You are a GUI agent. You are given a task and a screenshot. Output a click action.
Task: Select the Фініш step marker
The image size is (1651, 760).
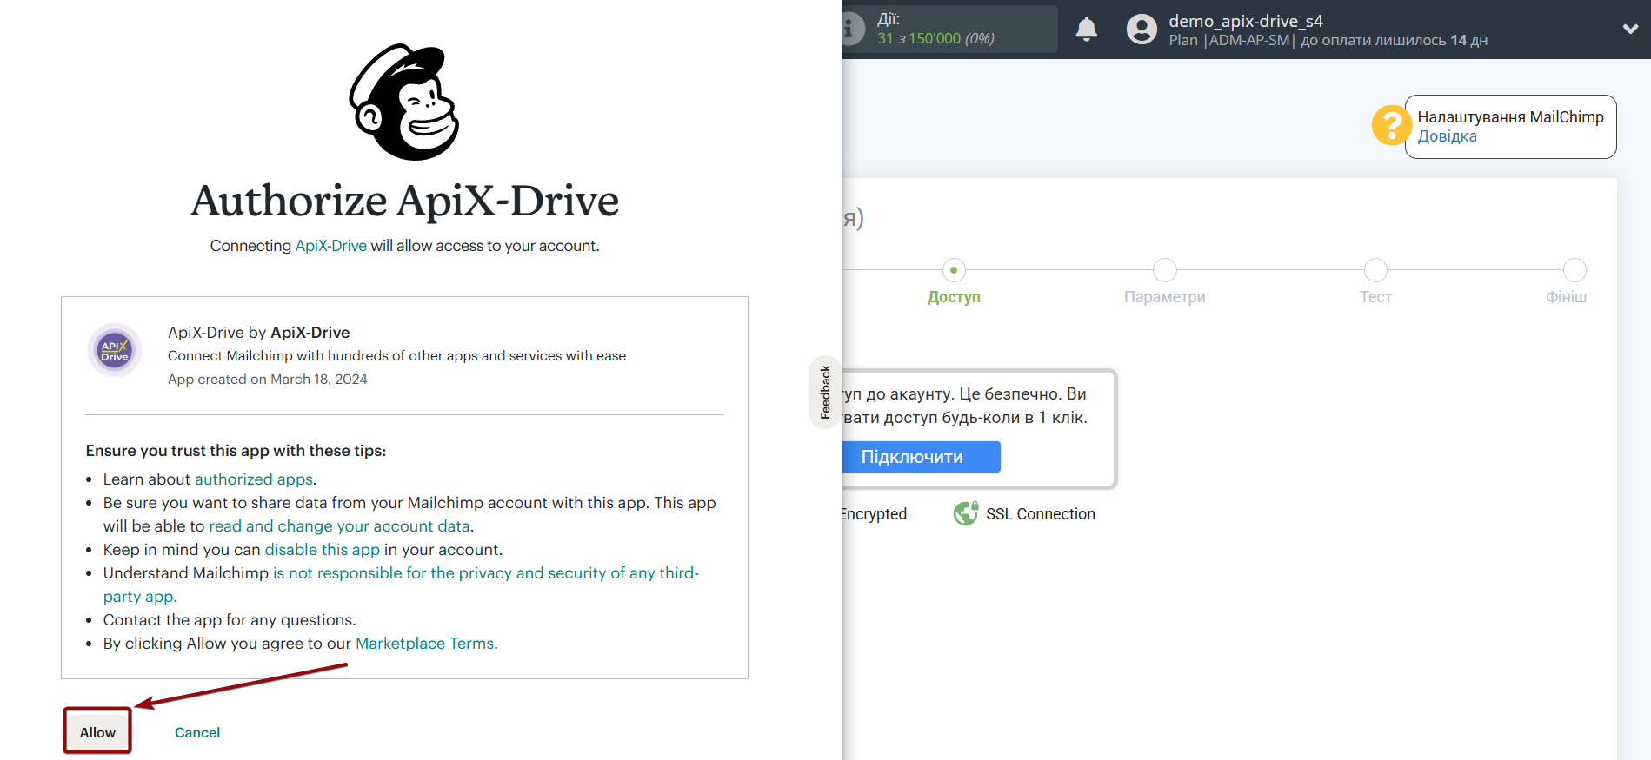click(x=1574, y=270)
